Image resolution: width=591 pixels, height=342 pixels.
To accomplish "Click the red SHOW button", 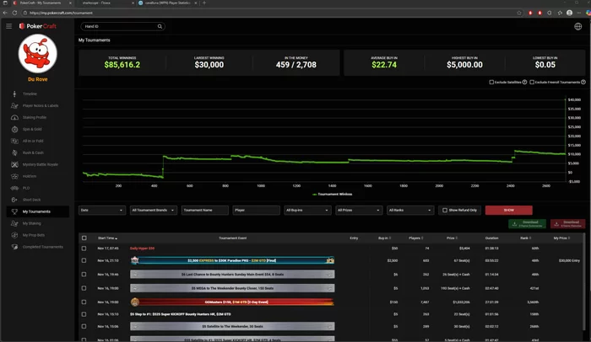I will [x=509, y=211].
